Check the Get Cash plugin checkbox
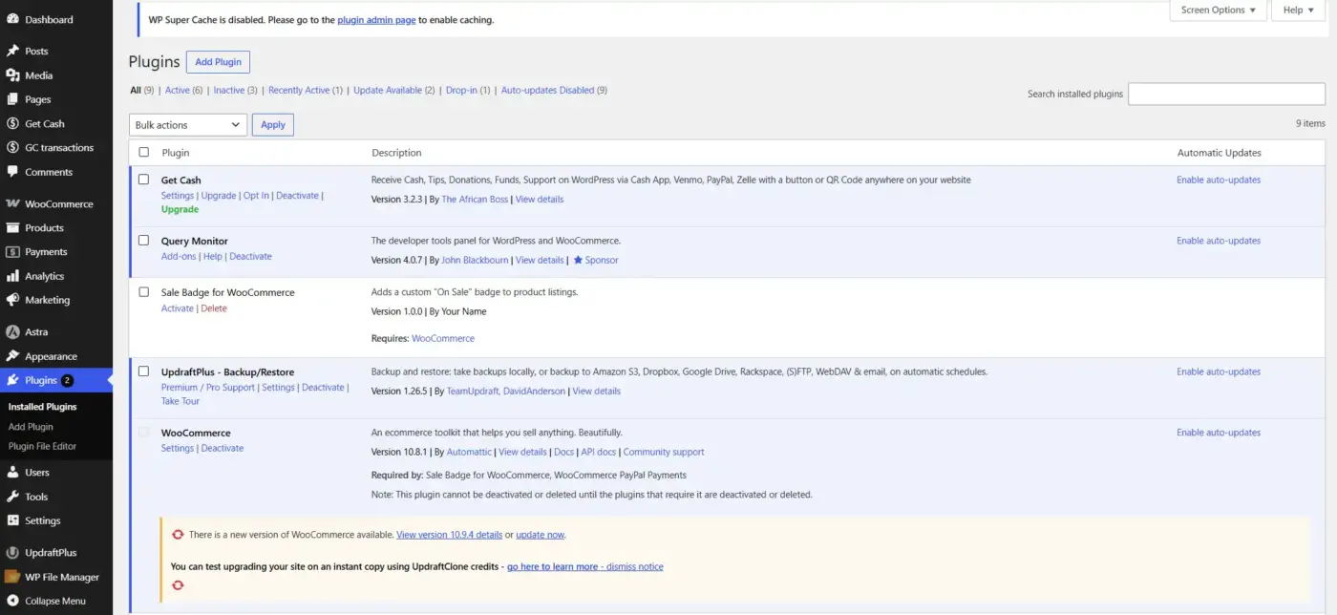The height and width of the screenshot is (615, 1337). (144, 180)
